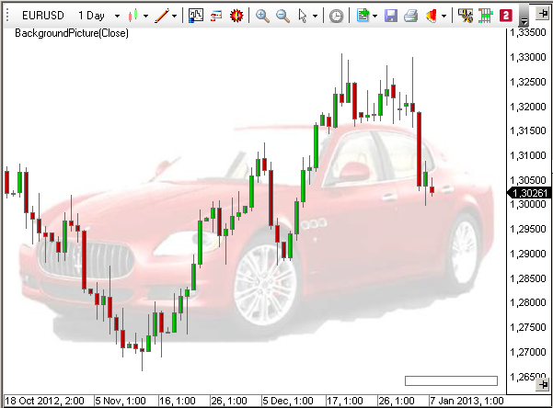Image resolution: width=553 pixels, height=408 pixels.
Task: Open the color theme palette icon
Action: [x=432, y=16]
